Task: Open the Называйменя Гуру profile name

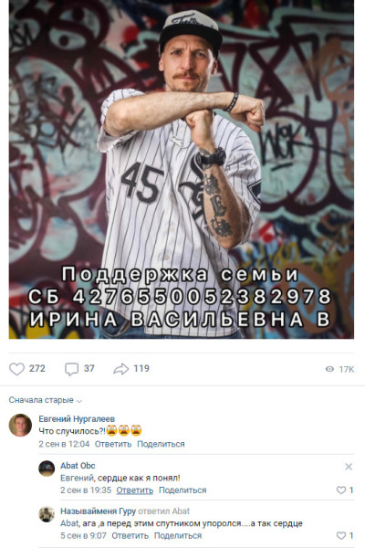Action: pos(98,511)
